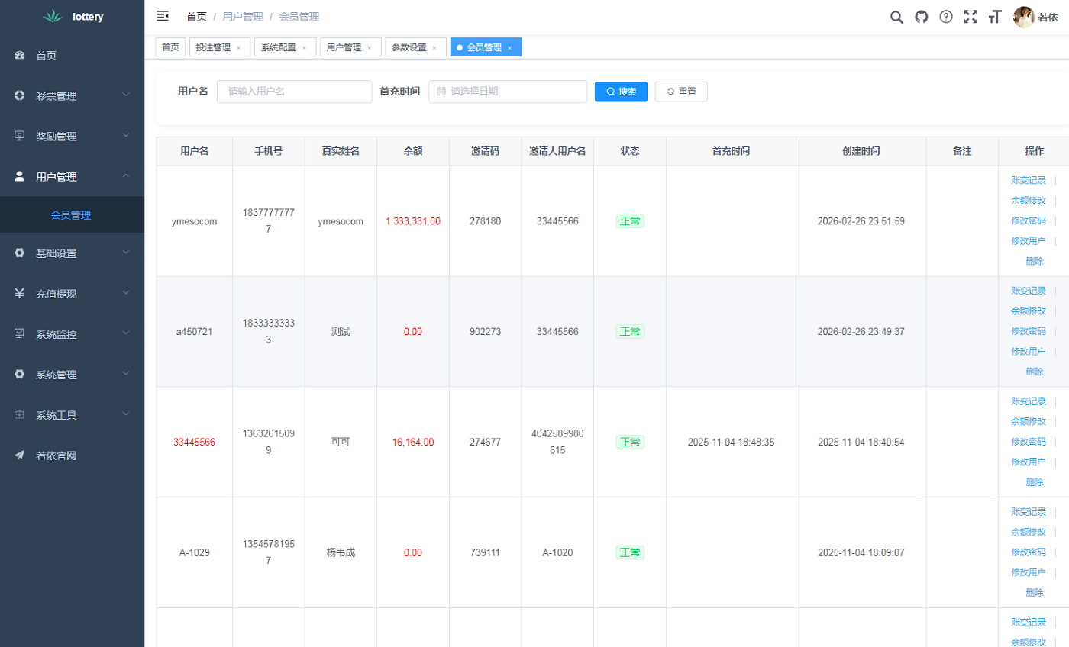Expand the 系统监控 sidebar menu
This screenshot has height=647, width=1069.
(x=72, y=334)
